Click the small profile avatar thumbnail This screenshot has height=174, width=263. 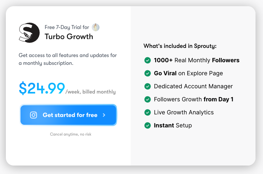[x=96, y=27]
